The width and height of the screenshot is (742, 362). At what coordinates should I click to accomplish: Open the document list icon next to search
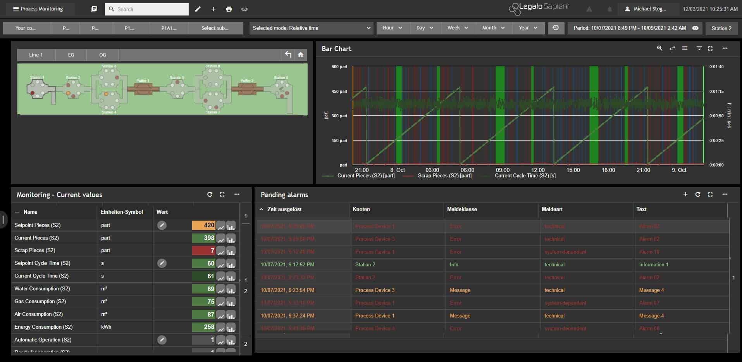tap(94, 9)
